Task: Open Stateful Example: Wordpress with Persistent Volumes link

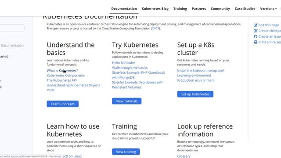Action: pyautogui.click(x=137, y=85)
